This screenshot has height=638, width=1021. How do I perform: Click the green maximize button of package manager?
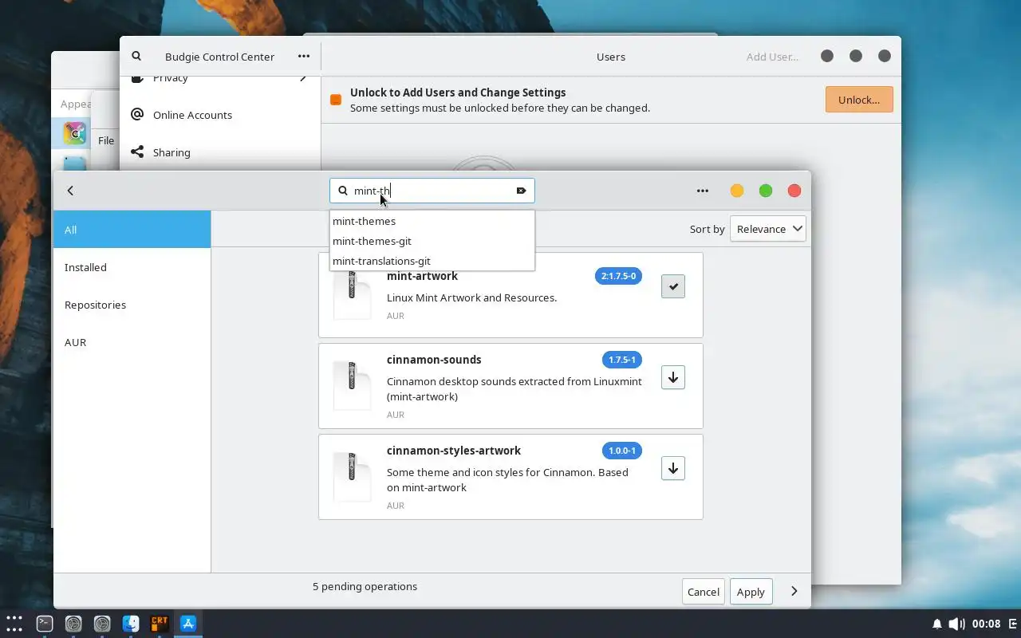point(766,191)
